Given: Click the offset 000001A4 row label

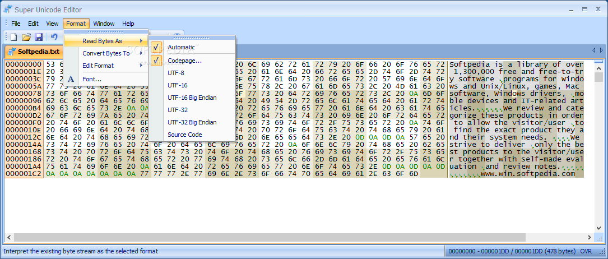Looking at the screenshot, I should click(x=24, y=166).
